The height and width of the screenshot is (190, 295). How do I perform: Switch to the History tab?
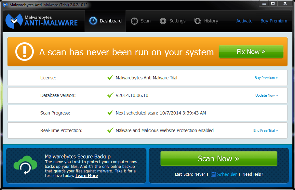(x=206, y=21)
